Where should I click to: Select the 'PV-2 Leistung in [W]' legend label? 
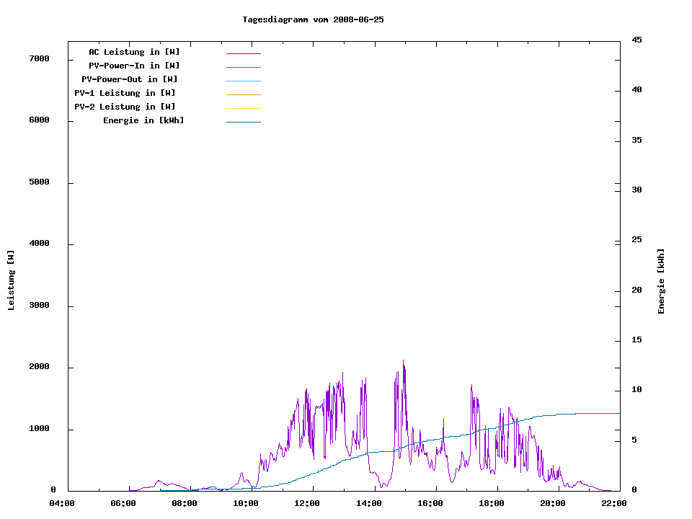125,107
